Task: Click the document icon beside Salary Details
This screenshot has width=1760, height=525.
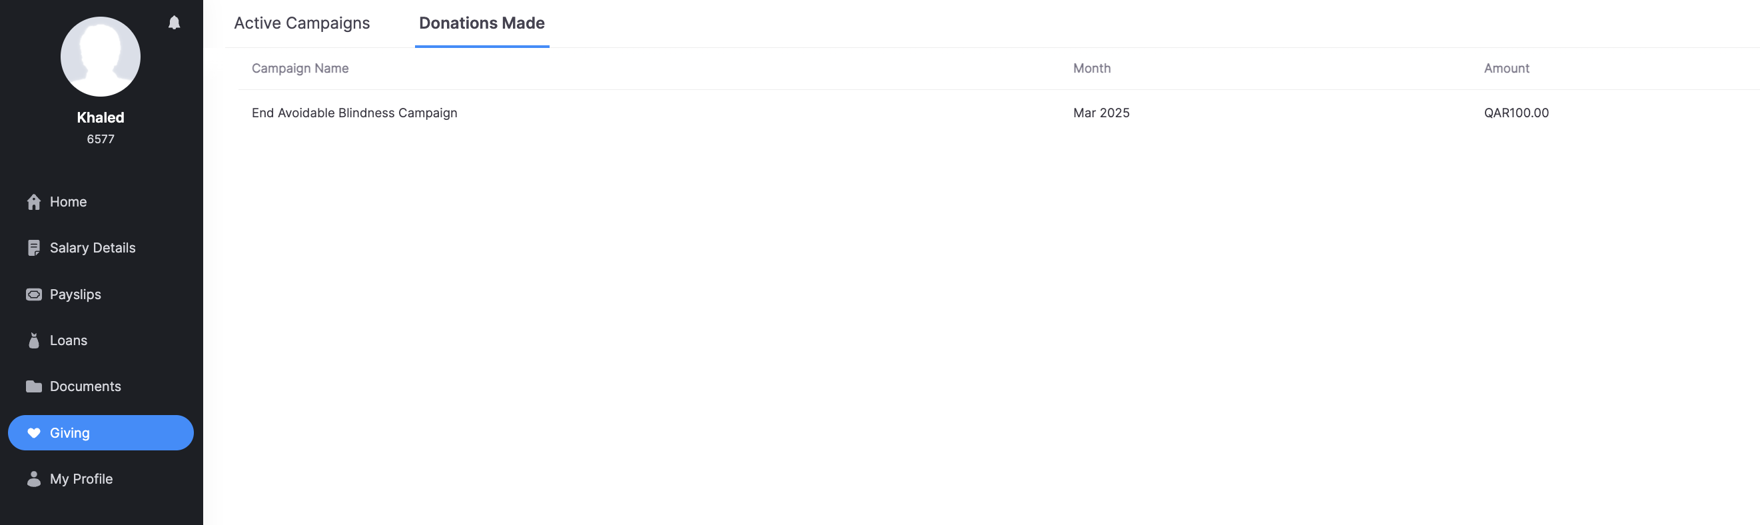Action: 33,248
